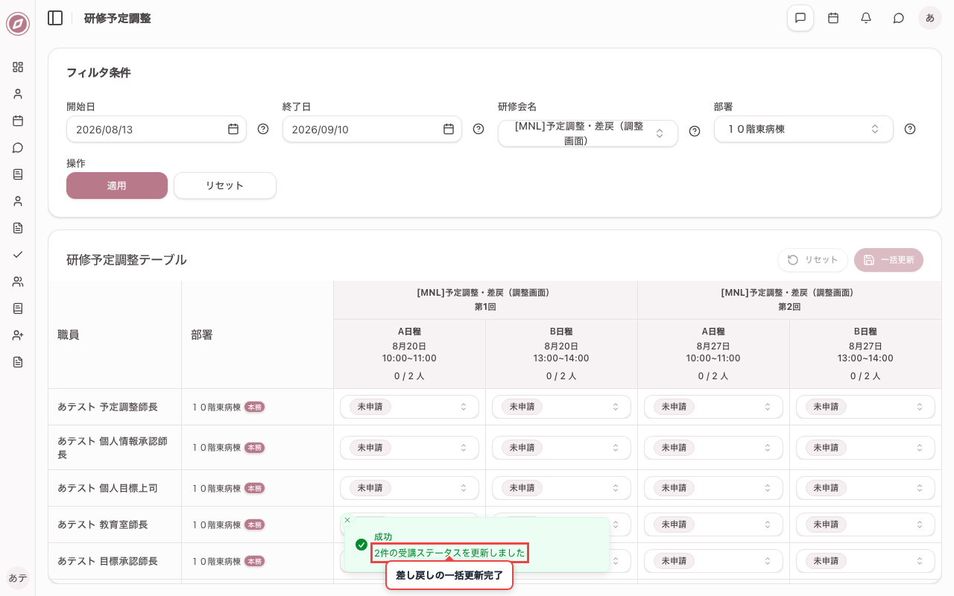Click the 部署 column header in table
Viewport: 954px width, 596px height.
click(x=258, y=335)
